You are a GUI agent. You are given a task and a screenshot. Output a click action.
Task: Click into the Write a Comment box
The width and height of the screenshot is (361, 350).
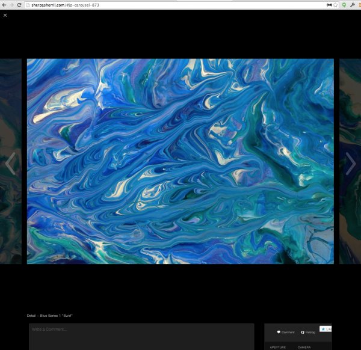(x=141, y=336)
